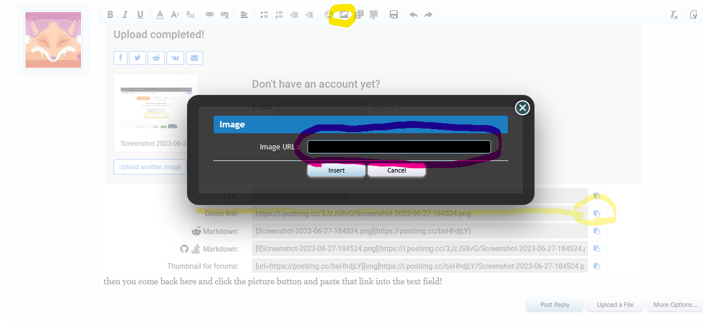The height and width of the screenshot is (326, 703).
Task: Share the upload on VK
Action: (x=175, y=58)
